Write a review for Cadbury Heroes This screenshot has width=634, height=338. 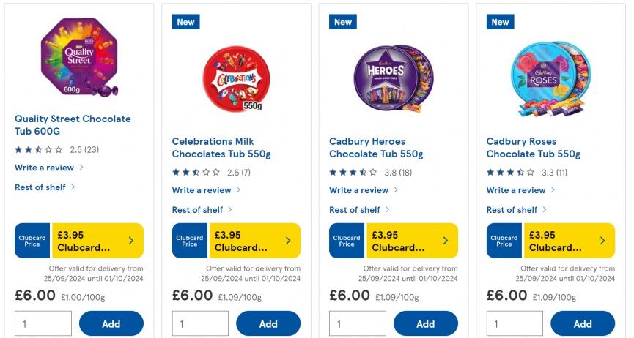[x=359, y=190]
